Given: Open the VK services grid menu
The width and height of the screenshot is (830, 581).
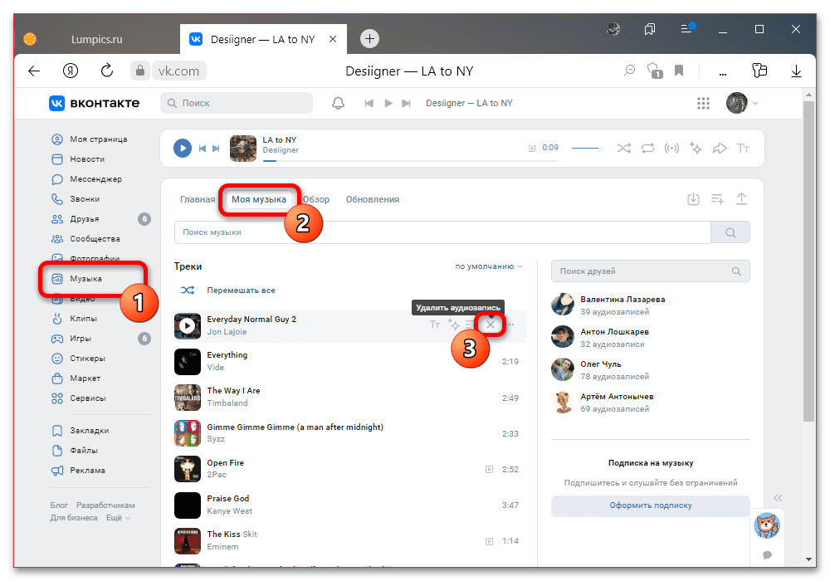Looking at the screenshot, I should click(x=703, y=103).
